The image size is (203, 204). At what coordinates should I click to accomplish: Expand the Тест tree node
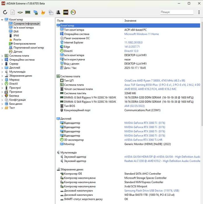pos(2,108)
